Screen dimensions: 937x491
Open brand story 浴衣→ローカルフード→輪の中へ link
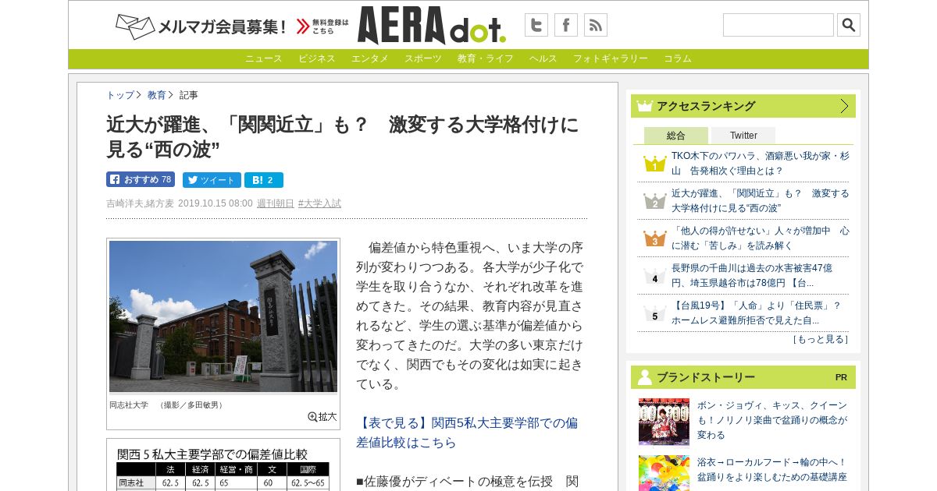pos(772,469)
